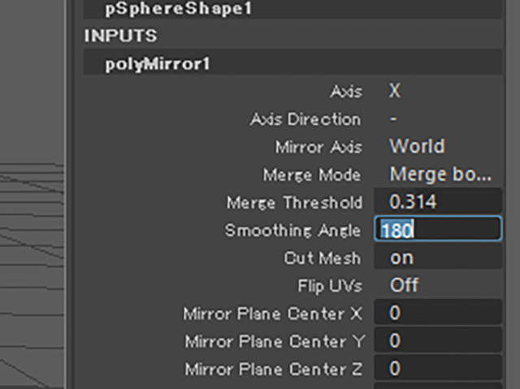
Task: Select the Merge Threshold attribute label
Action: click(x=294, y=202)
